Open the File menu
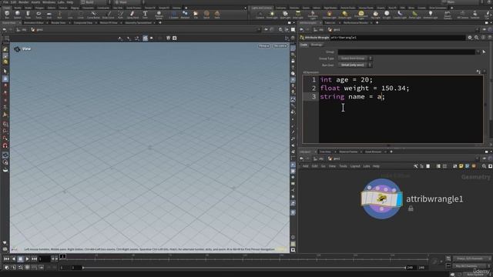493x277 pixels. (5, 2)
